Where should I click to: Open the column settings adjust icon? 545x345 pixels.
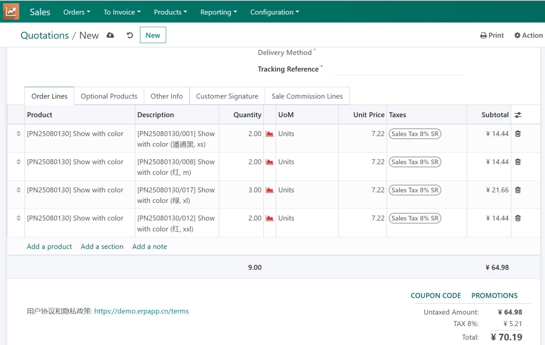click(518, 115)
